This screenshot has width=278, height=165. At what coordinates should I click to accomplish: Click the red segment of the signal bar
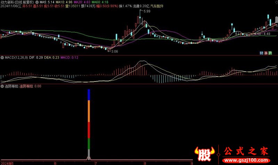pyautogui.click(x=89, y=130)
